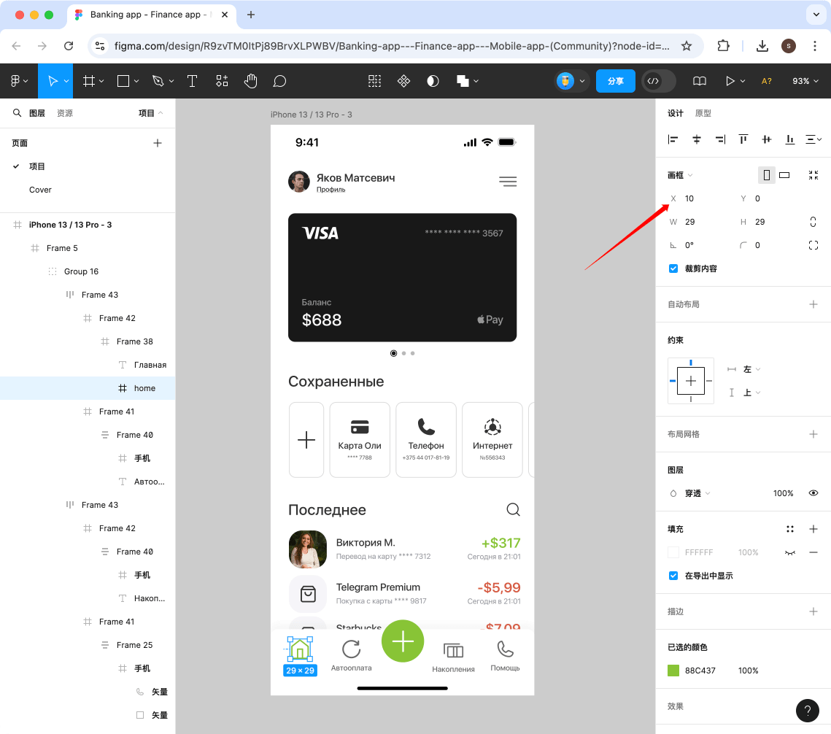Open the 93% zoom dropdown
This screenshot has height=734, width=831.
point(805,81)
